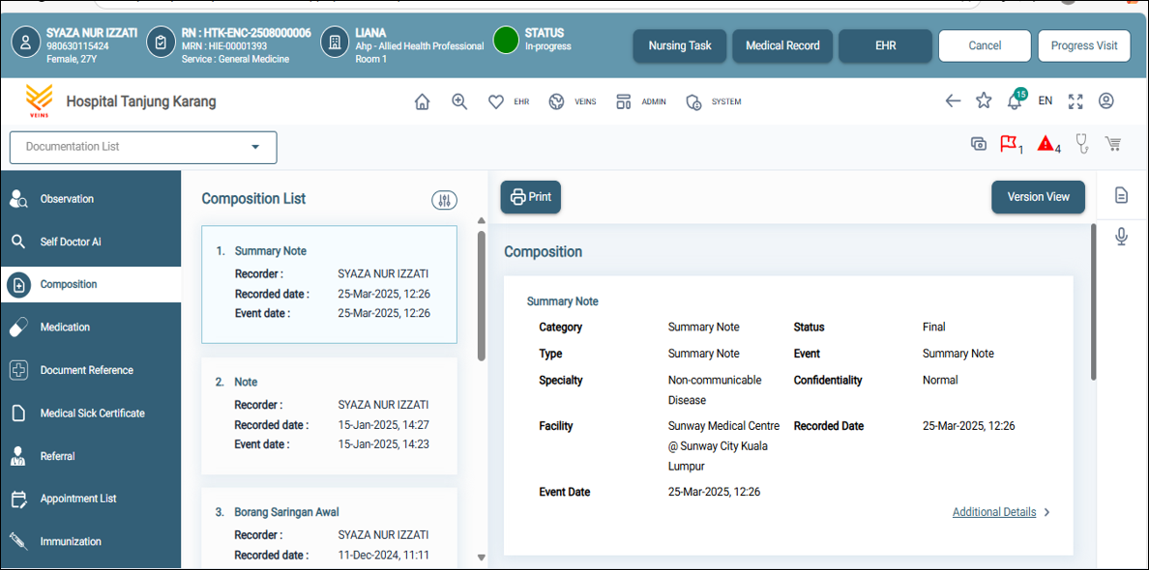Open the red flag alerts icon

[1009, 144]
